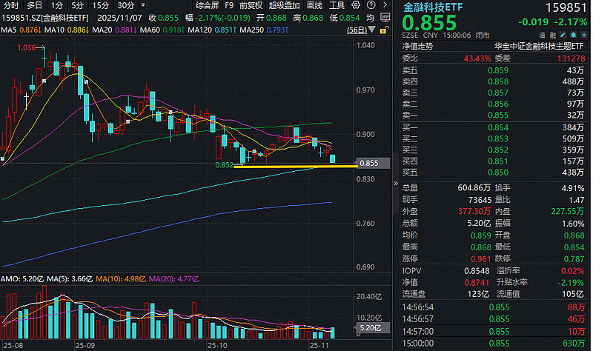Expand more timeframe options after 30分
This screenshot has width=593, height=351.
[142, 5]
